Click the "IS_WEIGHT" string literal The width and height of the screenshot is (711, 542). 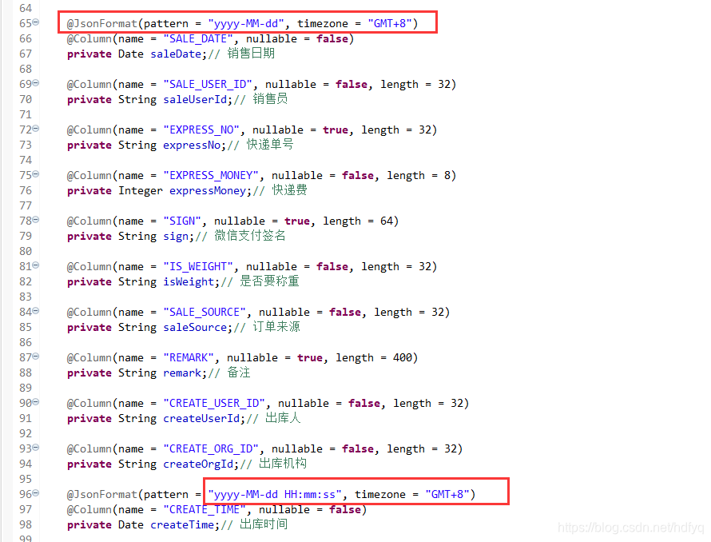click(x=197, y=266)
